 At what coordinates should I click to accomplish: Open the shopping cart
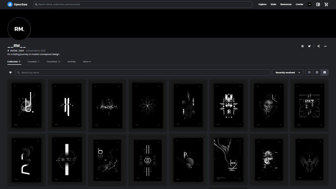(x=326, y=4)
